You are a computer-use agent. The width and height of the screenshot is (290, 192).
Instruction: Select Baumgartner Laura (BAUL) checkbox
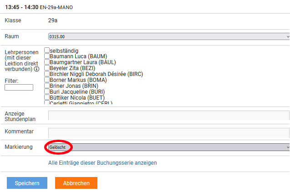47,62
